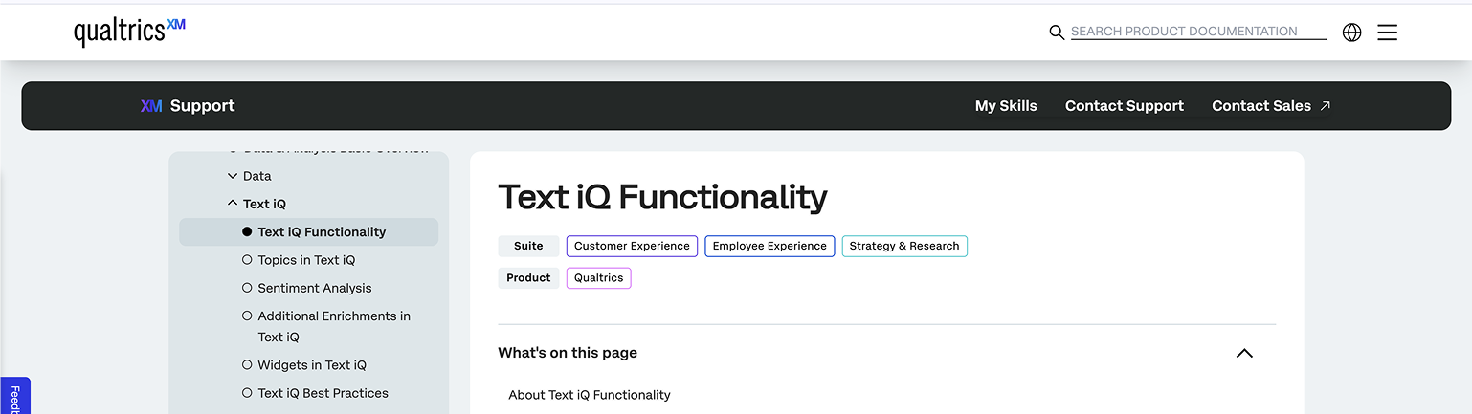Image resolution: width=1472 pixels, height=414 pixels.
Task: Click the Qualtrics product tag
Action: pos(599,278)
